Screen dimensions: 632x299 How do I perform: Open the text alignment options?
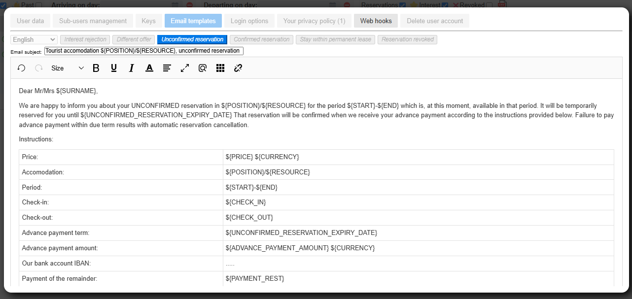point(167,68)
